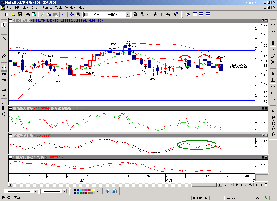Toggle the crosshair tool in left toolbar
The height and width of the screenshot is (201, 277).
point(4,31)
